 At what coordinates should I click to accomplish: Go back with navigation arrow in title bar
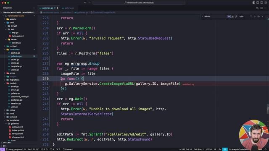point(85,3)
